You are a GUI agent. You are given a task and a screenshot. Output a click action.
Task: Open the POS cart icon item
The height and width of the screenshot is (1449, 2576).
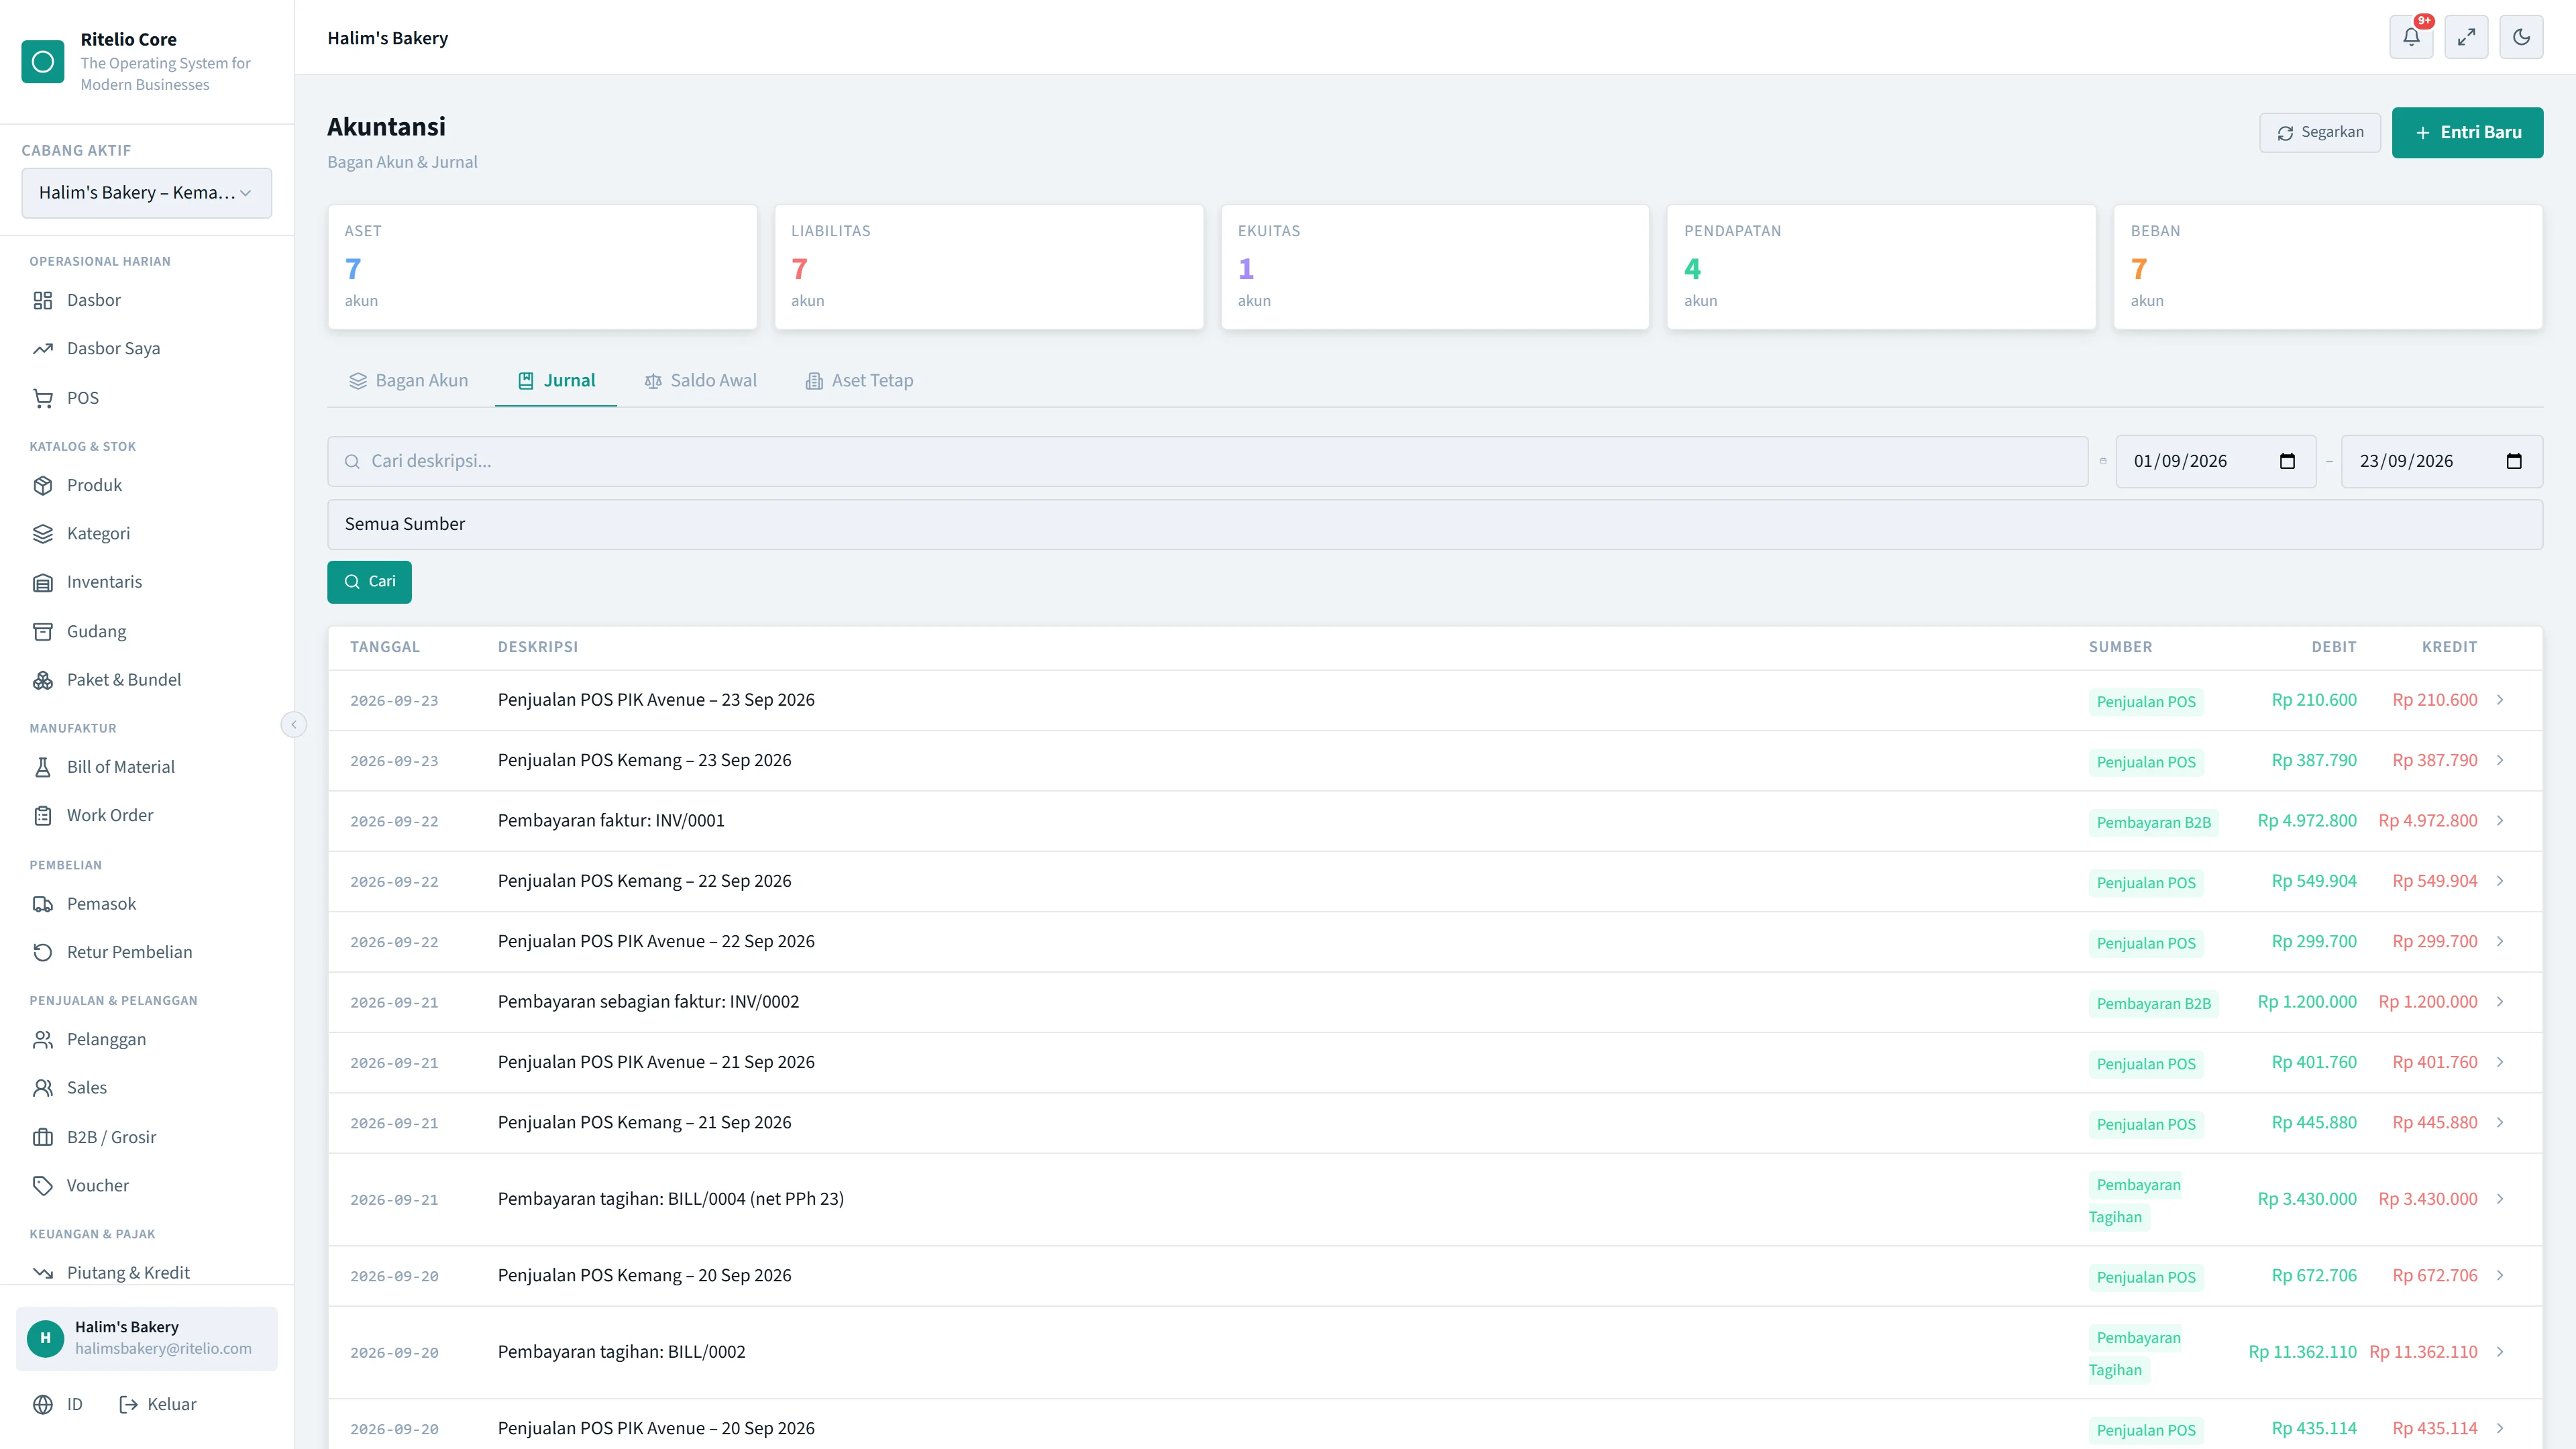point(147,398)
